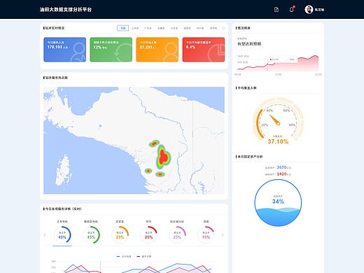This screenshot has height=273, width=364.
Task: Select the green 45% ring gauge
Action: 91,234
